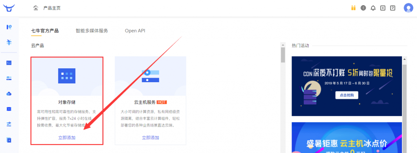Click 立即添加 under 云主机服务
The height and width of the screenshot is (153, 417).
tap(151, 138)
